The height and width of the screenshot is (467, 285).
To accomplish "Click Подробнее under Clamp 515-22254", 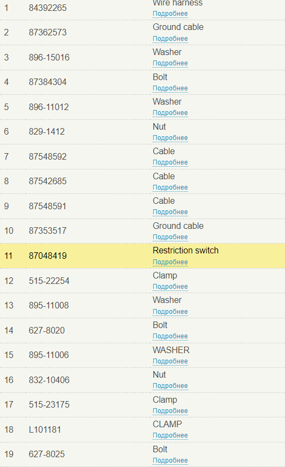I will coord(170,287).
